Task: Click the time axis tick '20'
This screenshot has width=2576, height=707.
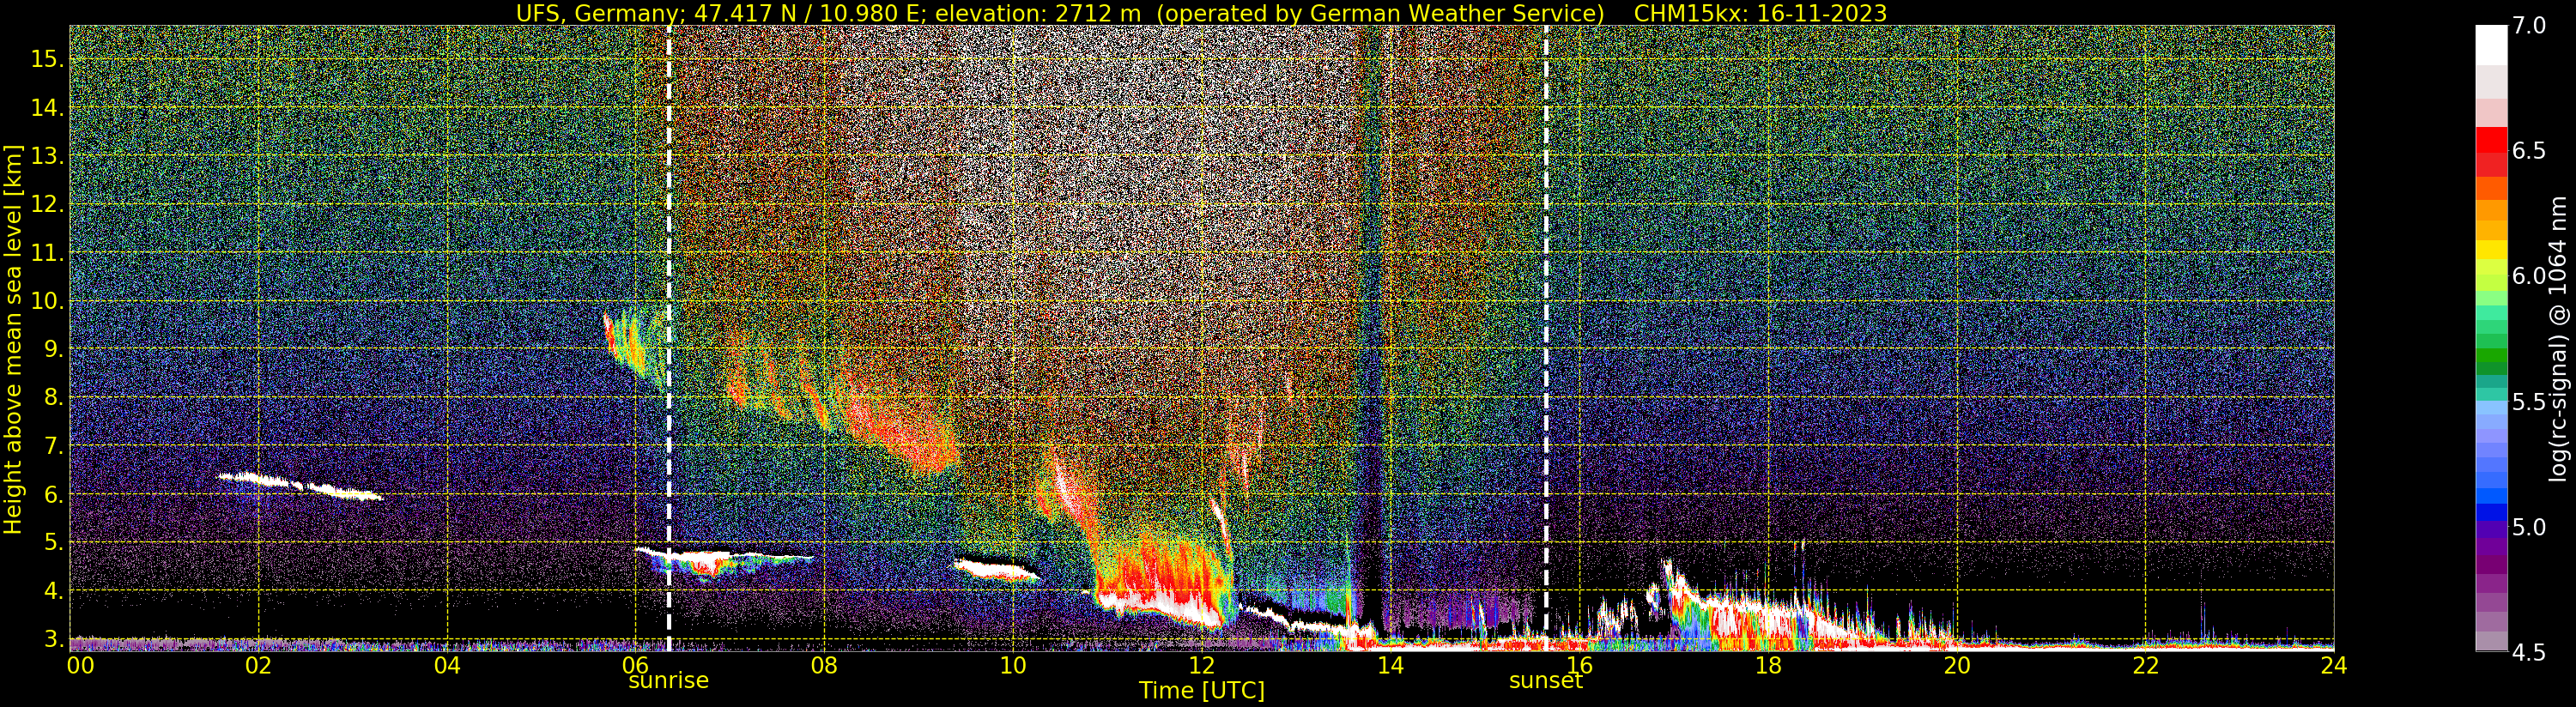Action: coord(1956,665)
